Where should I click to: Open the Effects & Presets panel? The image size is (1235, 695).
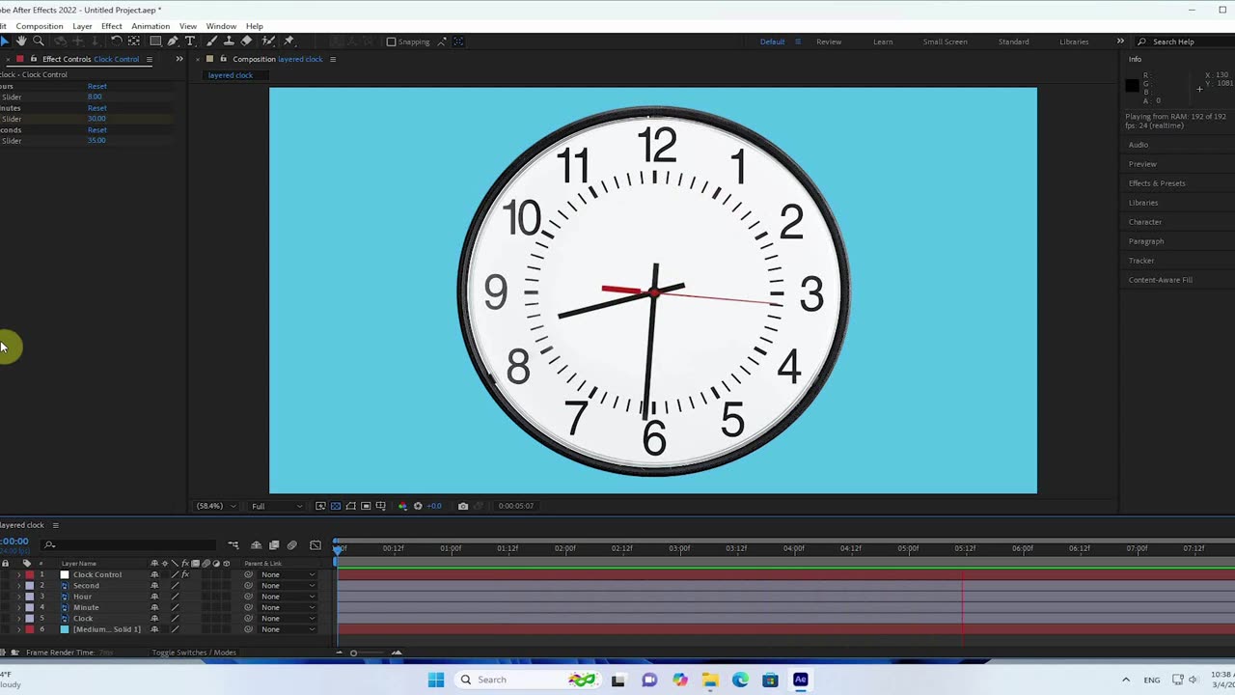pos(1157,183)
